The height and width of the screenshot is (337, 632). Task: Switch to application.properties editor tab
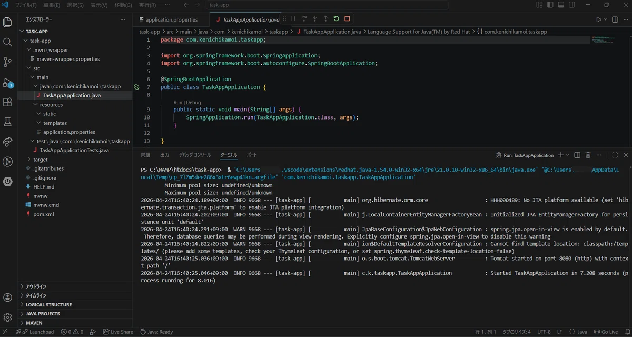[x=171, y=19]
